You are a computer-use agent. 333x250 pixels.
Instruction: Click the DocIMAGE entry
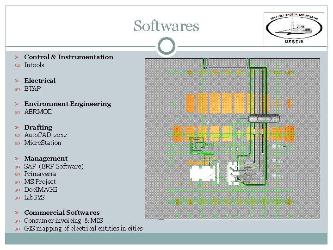41,189
